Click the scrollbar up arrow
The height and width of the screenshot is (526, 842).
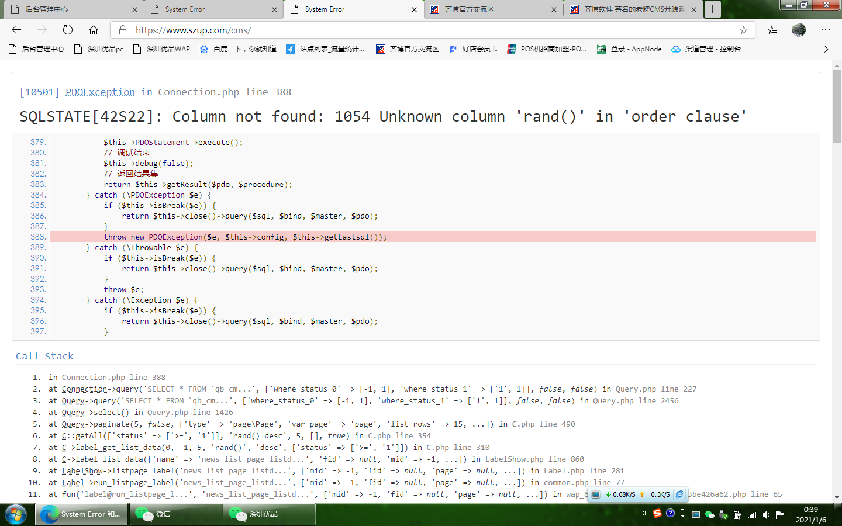coord(837,64)
